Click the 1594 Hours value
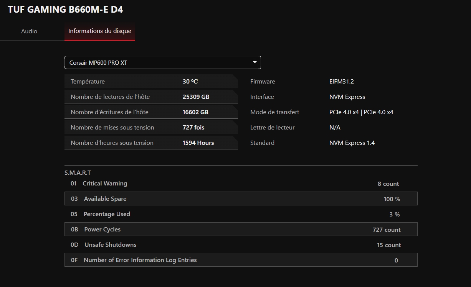471x287 pixels. point(198,143)
